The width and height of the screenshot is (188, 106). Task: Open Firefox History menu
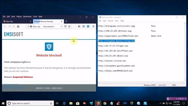pyautogui.click(x=19, y=16)
